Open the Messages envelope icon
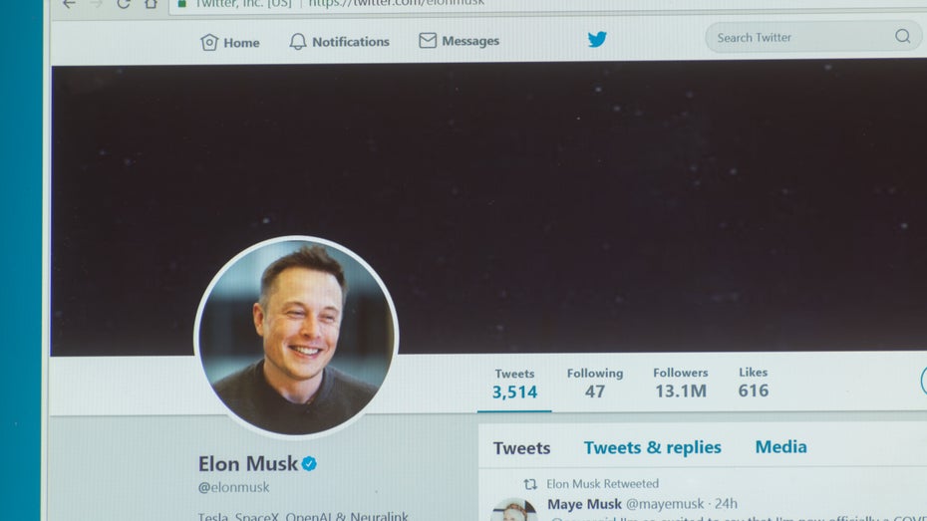 [428, 40]
